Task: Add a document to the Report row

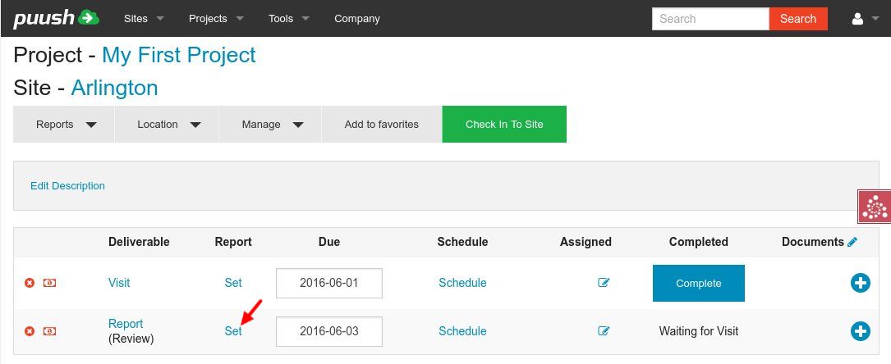Action: tap(860, 331)
